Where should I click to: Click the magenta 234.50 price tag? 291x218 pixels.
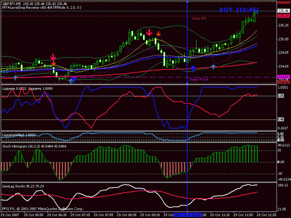(284, 77)
